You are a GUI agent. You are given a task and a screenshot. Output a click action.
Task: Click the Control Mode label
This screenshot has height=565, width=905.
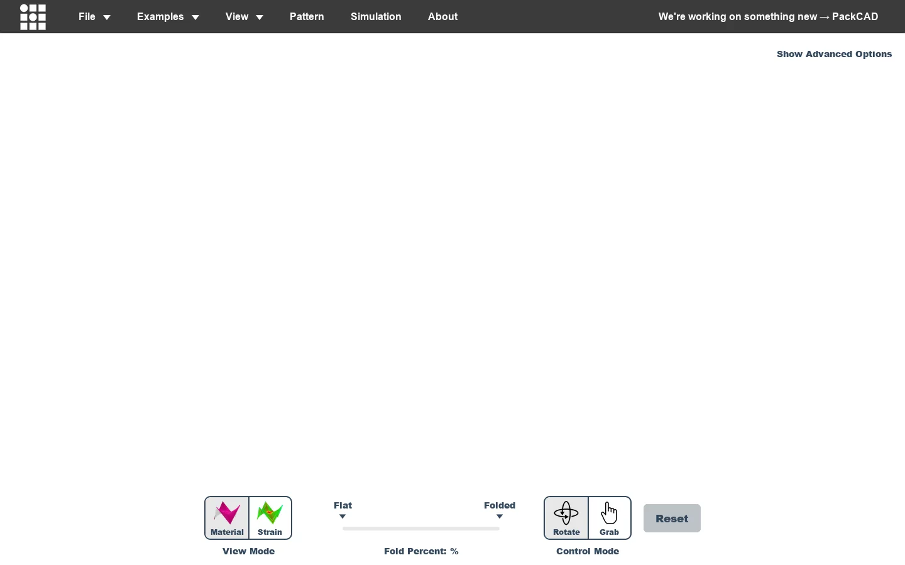(x=588, y=551)
